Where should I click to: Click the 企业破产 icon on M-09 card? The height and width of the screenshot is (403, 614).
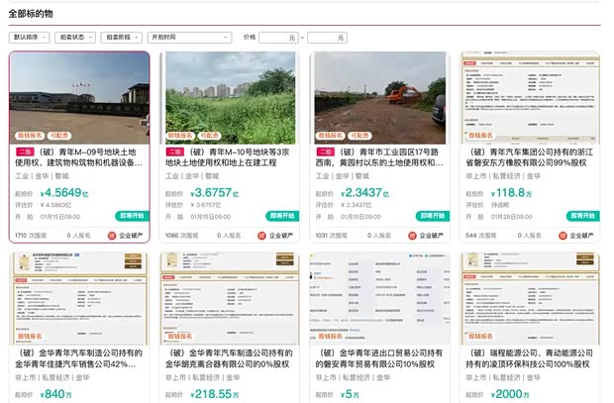112,236
